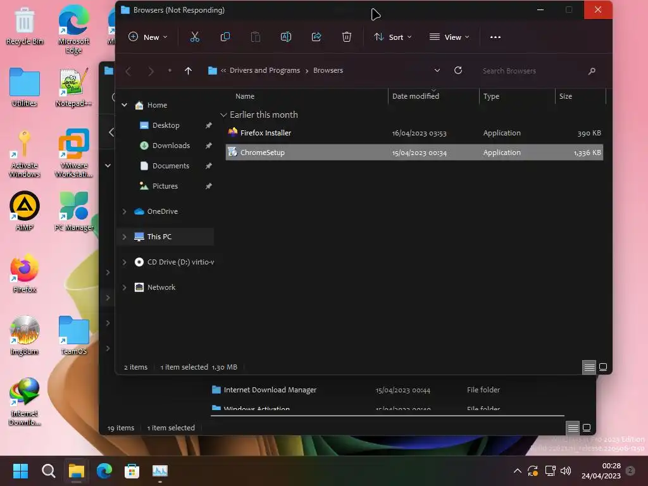Open ImgBurn desktop shortcut
Image resolution: width=648 pixels, height=486 pixels.
25,335
